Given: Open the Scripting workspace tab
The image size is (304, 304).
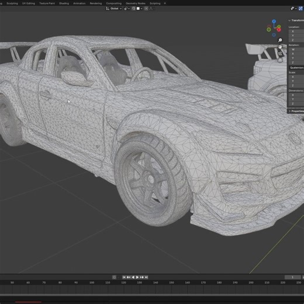Looking at the screenshot, I should (x=155, y=4).
